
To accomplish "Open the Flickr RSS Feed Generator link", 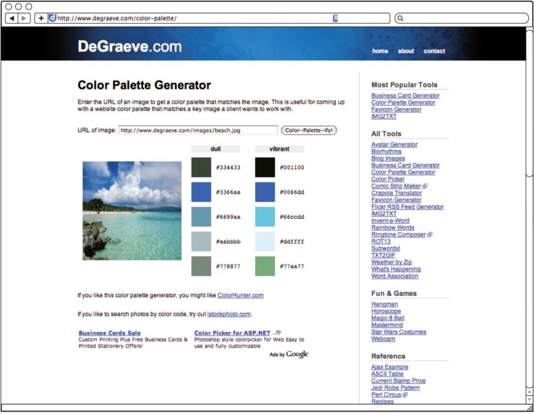I will tap(407, 207).
